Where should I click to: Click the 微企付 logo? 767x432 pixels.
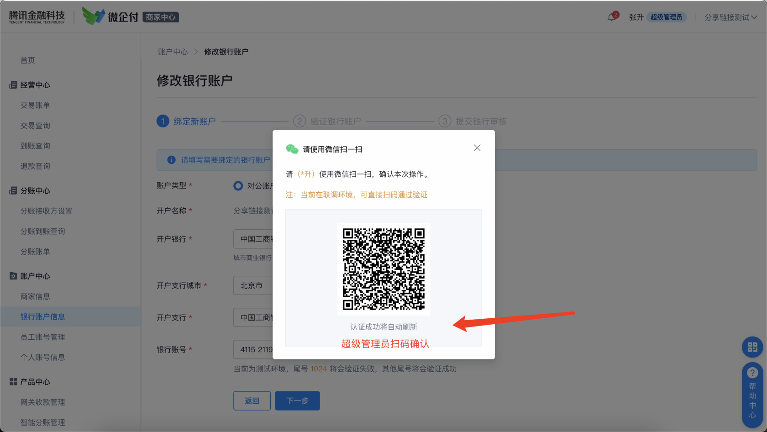click(110, 16)
